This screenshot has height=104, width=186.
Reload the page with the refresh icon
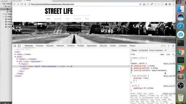(22, 4)
